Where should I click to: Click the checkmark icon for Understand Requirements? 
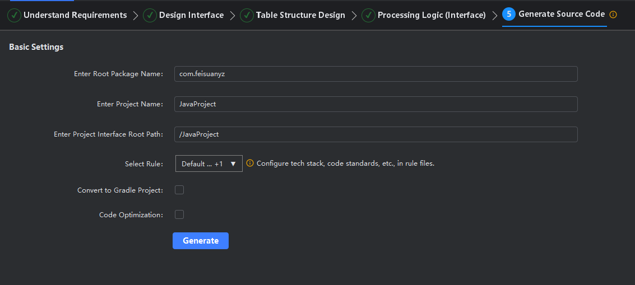tap(15, 15)
